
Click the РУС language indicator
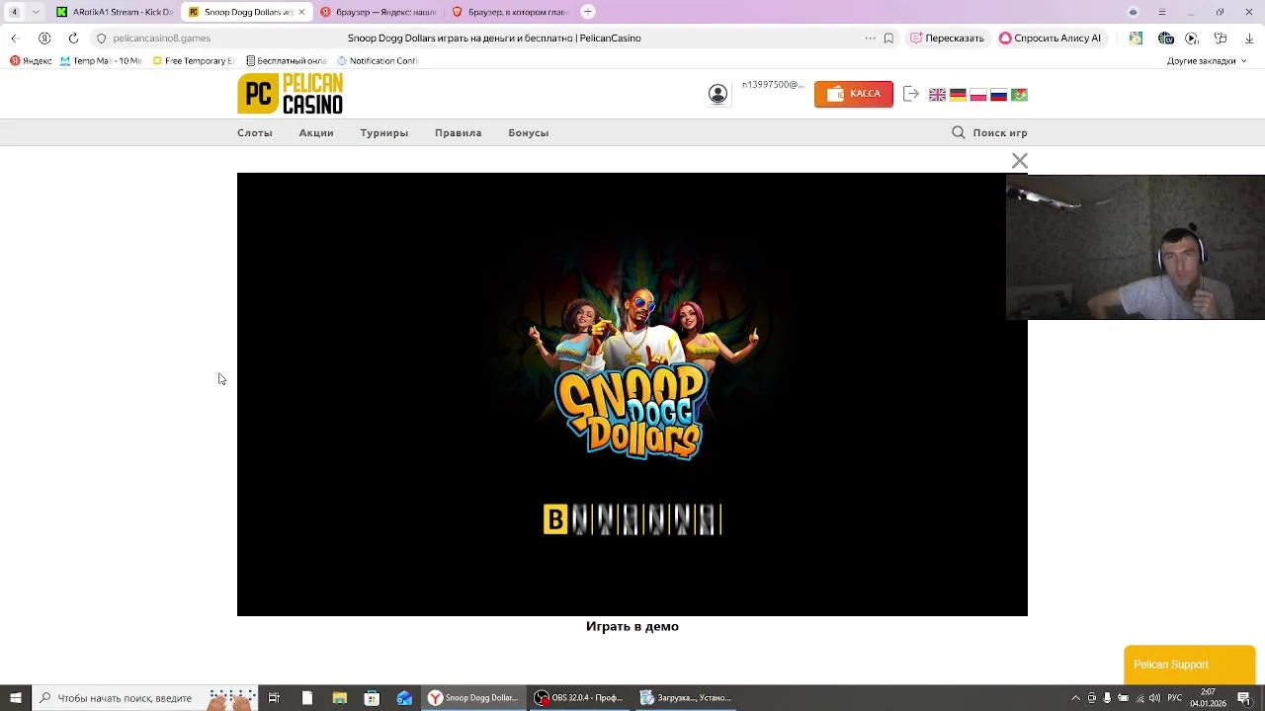pos(1175,698)
